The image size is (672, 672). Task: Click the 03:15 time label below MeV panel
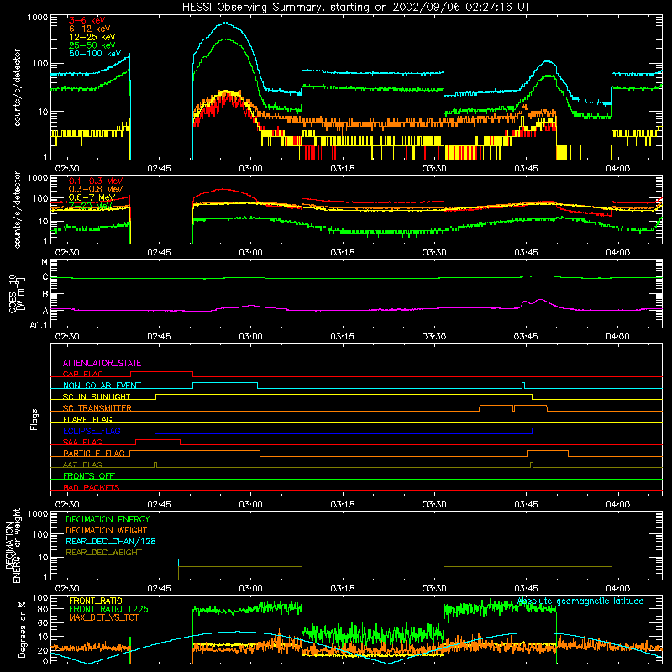(343, 253)
